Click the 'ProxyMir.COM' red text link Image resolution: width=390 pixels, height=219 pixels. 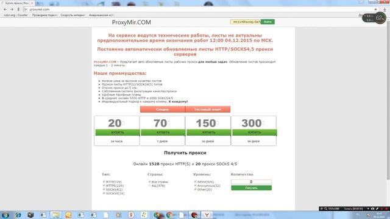pos(105,62)
